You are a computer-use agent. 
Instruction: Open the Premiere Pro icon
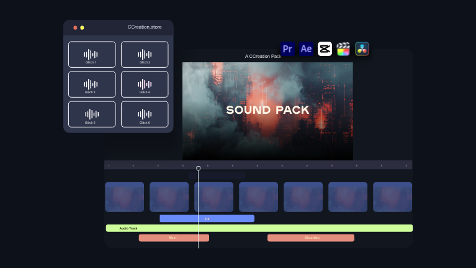click(x=287, y=49)
